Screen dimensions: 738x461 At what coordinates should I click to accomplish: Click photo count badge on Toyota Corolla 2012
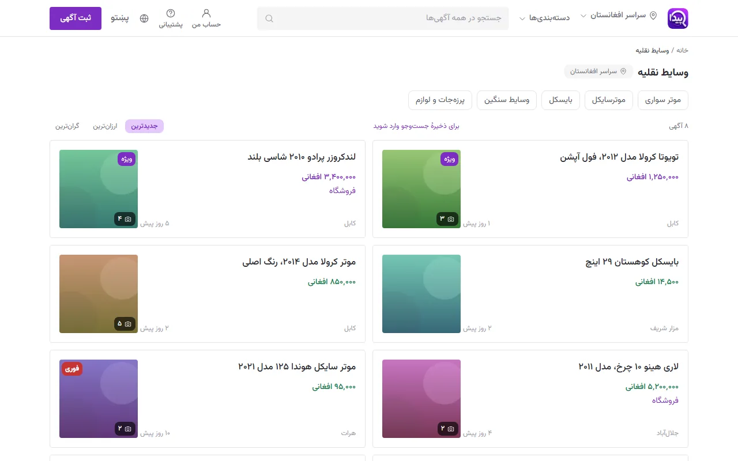point(447,219)
